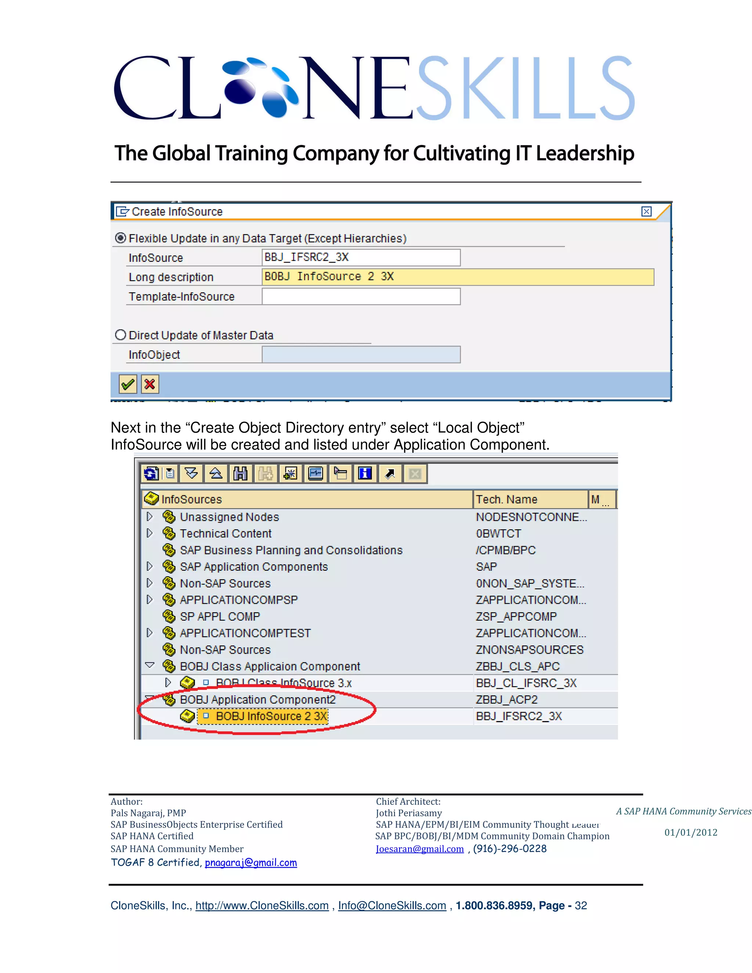Click the blue Information 'i' icon

365,474
